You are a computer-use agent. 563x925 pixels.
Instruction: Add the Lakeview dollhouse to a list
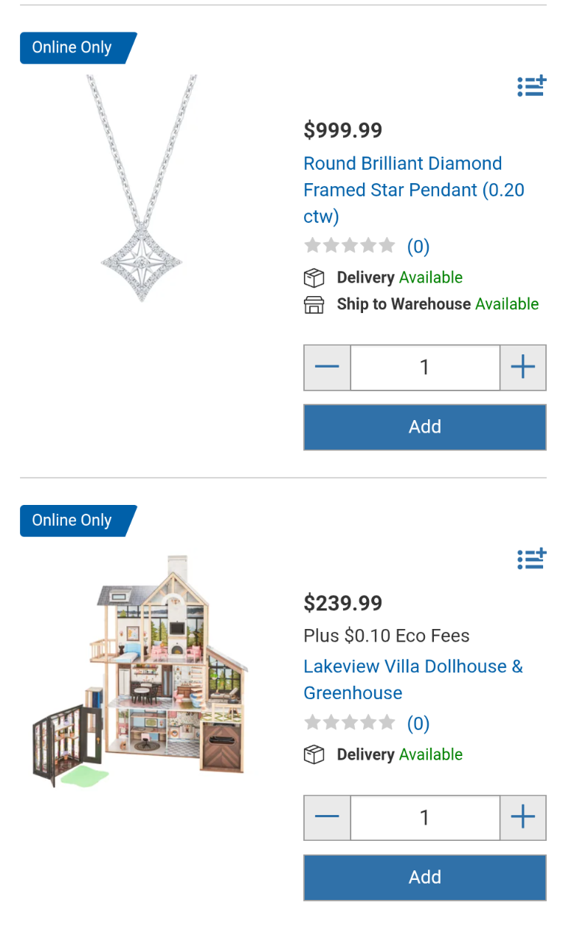531,559
